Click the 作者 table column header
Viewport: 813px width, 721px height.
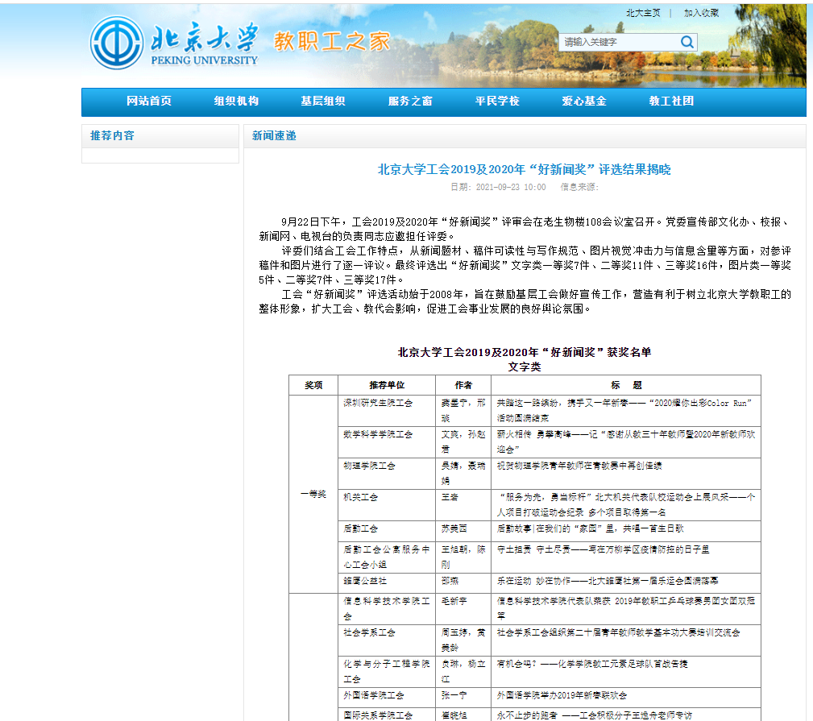(x=462, y=385)
